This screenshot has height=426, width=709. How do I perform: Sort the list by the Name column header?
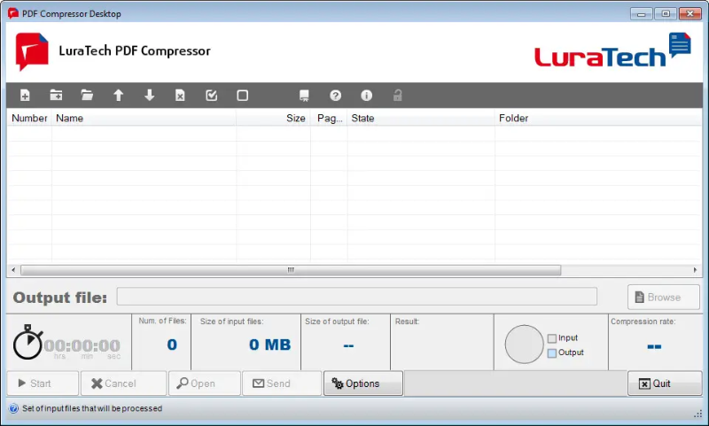click(142, 118)
